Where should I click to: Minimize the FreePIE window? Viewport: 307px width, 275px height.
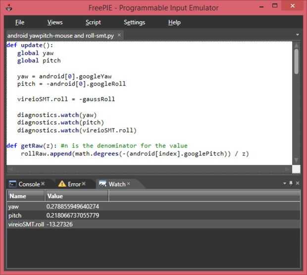point(261,6)
